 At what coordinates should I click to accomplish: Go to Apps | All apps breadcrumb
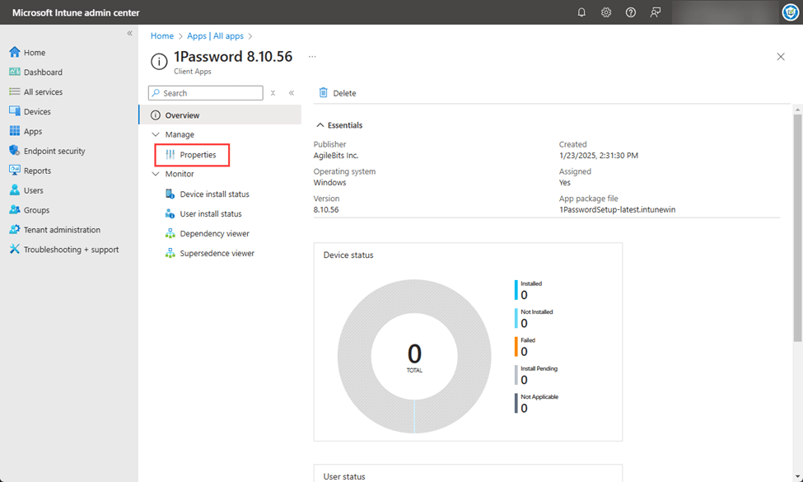click(x=215, y=36)
